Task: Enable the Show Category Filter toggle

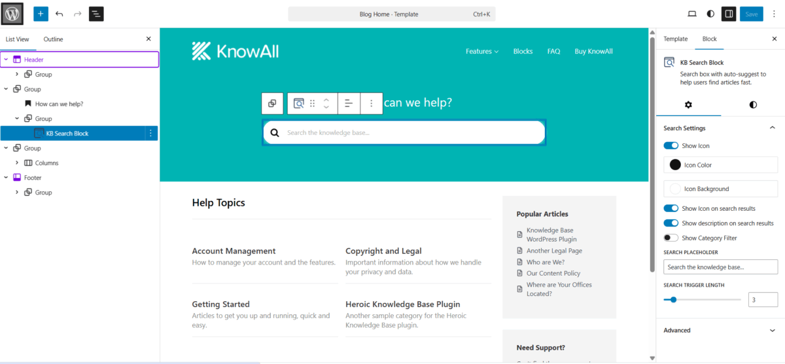Action: click(x=671, y=238)
